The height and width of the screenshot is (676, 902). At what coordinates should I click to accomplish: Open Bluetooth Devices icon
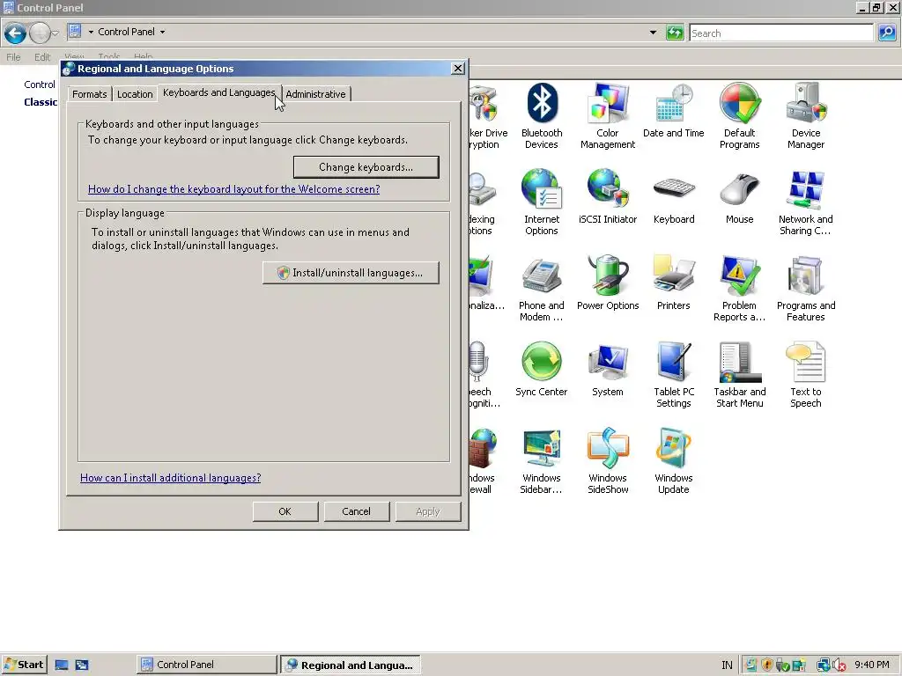point(542,116)
